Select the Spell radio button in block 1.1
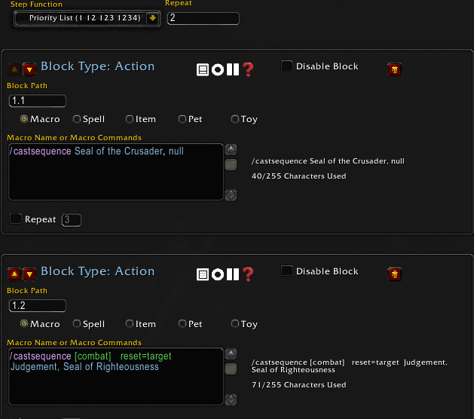This screenshot has height=419, width=474. (77, 119)
